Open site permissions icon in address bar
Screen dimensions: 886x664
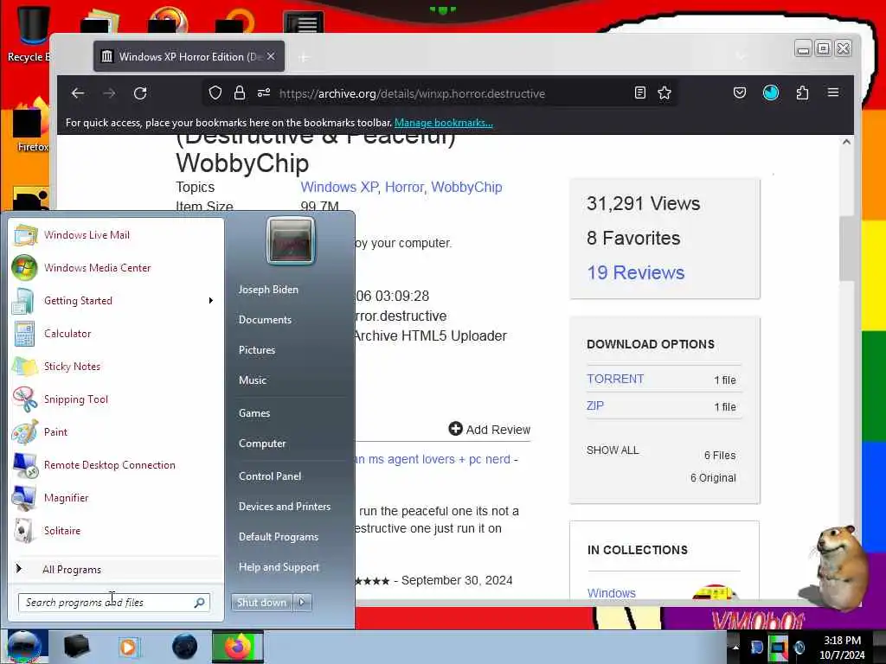pyautogui.click(x=264, y=93)
